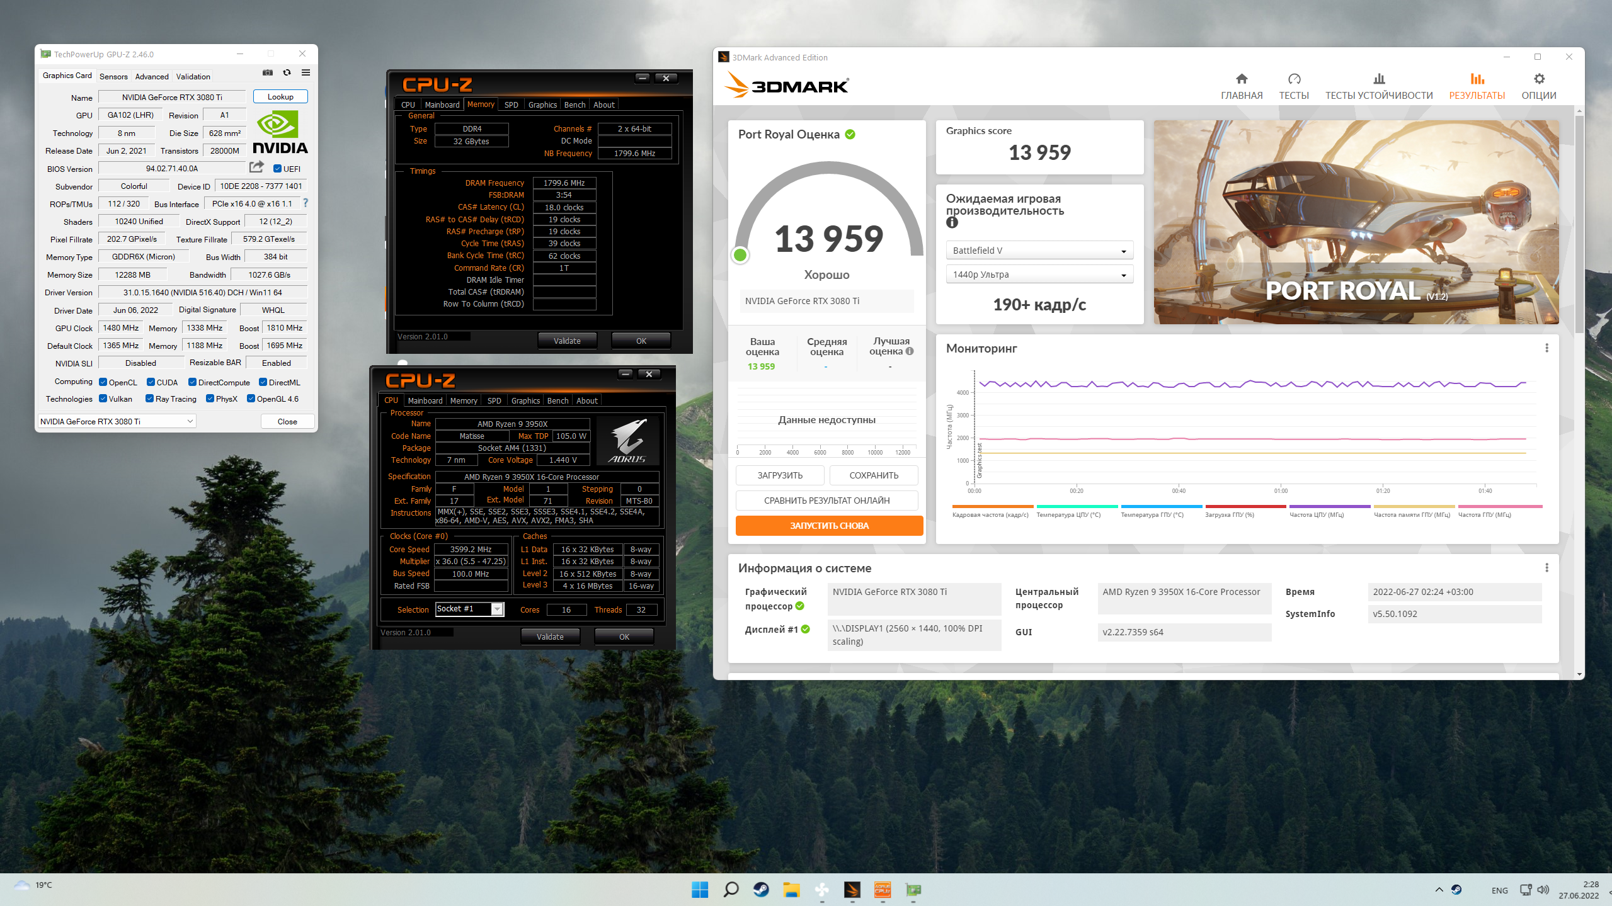1612x906 pixels.
Task: Toggle OpenGL 4.6 checkbox
Action: pos(251,399)
